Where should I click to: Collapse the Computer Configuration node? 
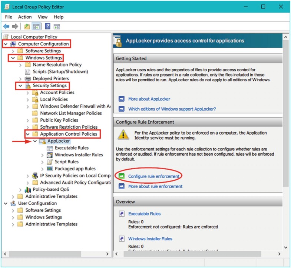6,44
